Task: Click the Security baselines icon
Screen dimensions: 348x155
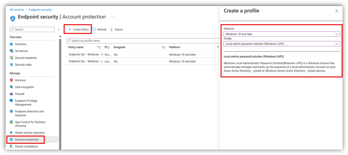Action: (x=11, y=58)
